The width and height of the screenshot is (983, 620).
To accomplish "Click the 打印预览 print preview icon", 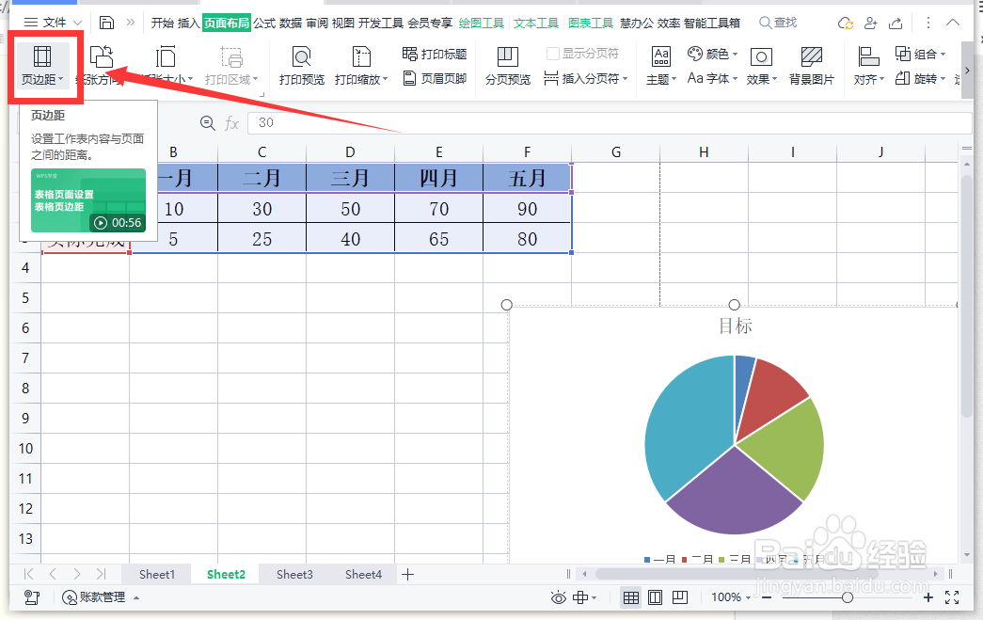I will coord(302,57).
